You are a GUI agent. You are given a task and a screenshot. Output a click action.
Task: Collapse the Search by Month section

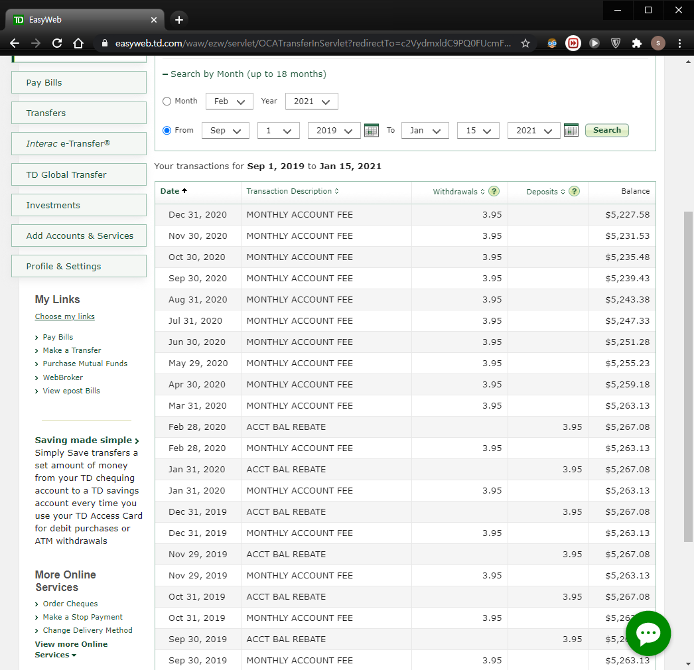tap(244, 74)
